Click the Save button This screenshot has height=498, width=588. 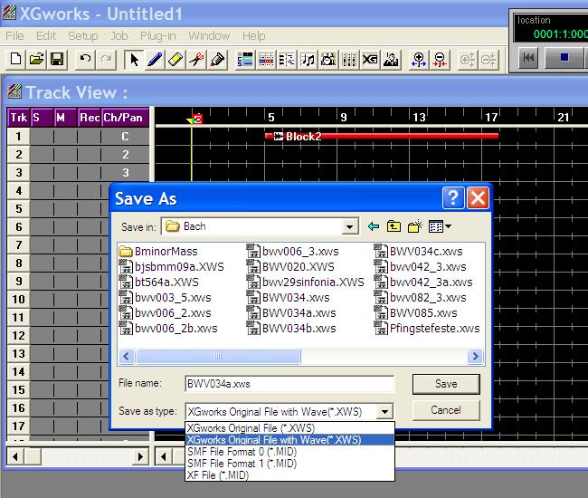click(446, 384)
